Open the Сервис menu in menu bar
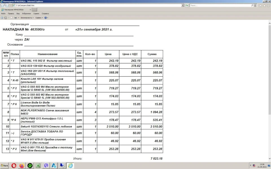 tap(36, 14)
